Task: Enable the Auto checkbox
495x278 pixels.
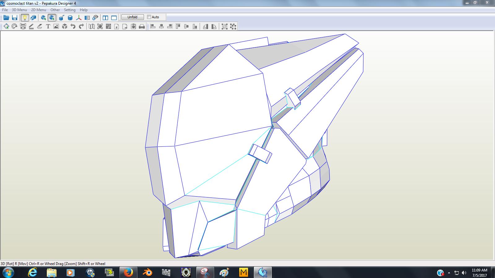Action: point(149,17)
